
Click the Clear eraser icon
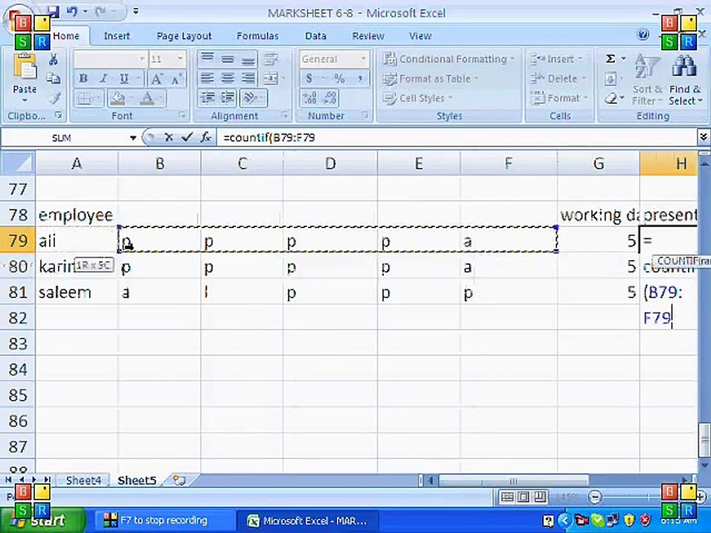coord(611,98)
